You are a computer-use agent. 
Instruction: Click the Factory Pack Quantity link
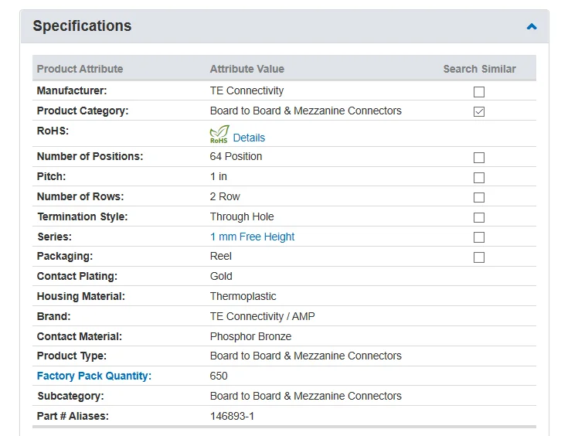tap(94, 376)
